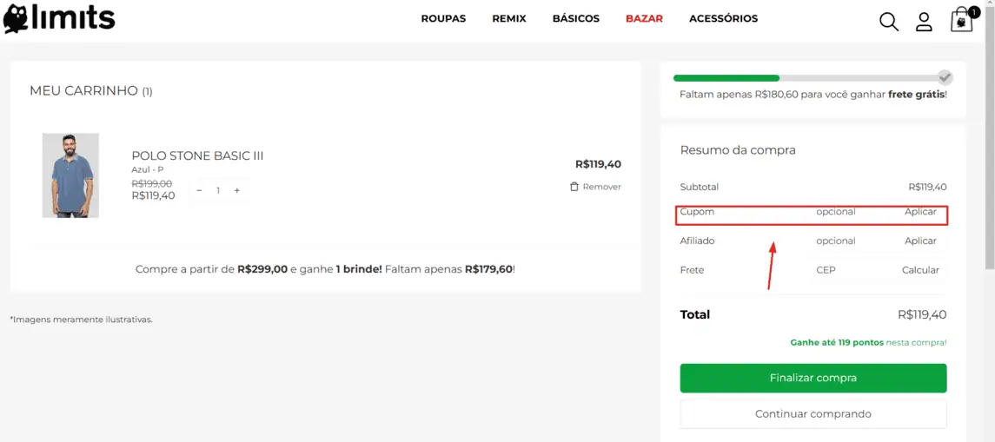
Task: Apply the coupon with Cupom Aplicar
Action: point(920,212)
